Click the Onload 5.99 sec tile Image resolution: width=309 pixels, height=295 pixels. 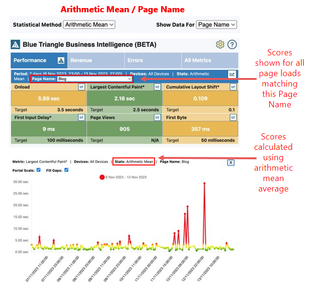(49, 98)
